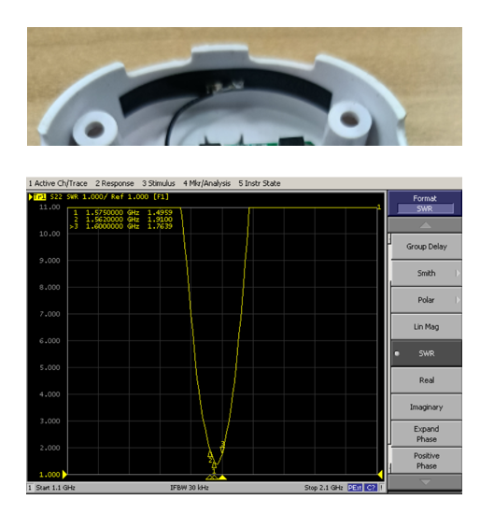
Task: Open the 1 Active Ch/Trace menu
Action: (58, 183)
